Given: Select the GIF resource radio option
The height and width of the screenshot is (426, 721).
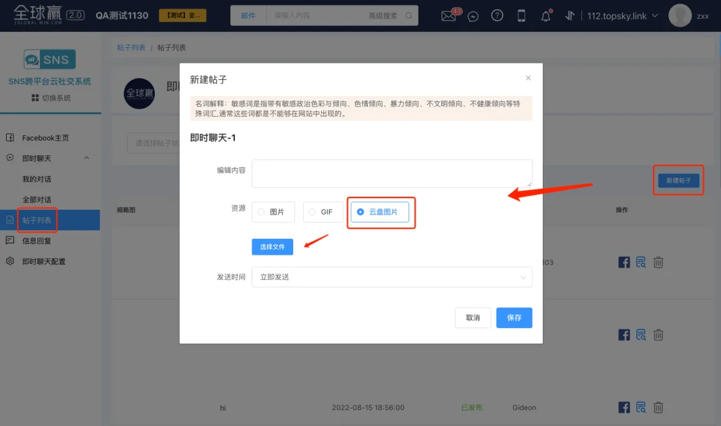Looking at the screenshot, I should pyautogui.click(x=322, y=212).
